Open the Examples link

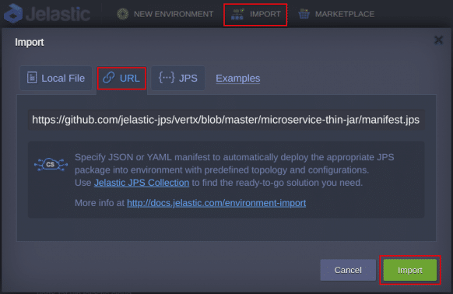(237, 79)
